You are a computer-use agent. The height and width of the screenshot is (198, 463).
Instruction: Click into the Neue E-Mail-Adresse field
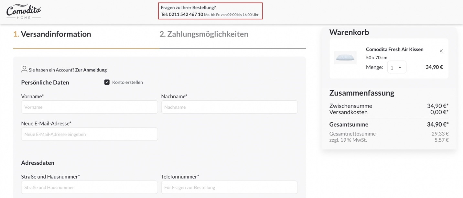pyautogui.click(x=89, y=134)
